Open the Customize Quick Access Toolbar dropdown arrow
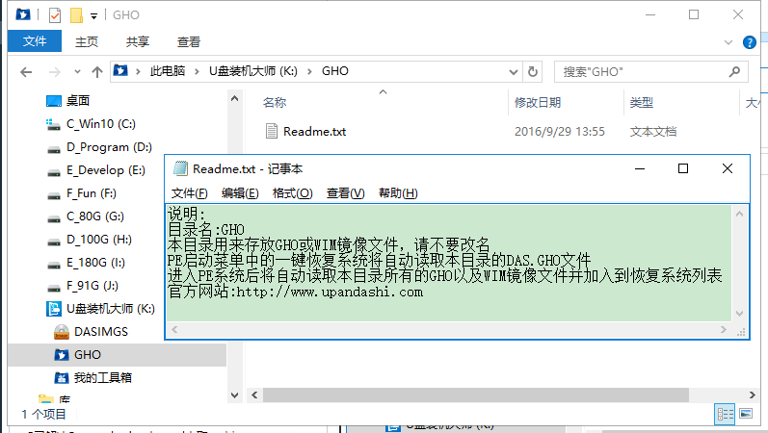768x433 pixels. point(93,16)
